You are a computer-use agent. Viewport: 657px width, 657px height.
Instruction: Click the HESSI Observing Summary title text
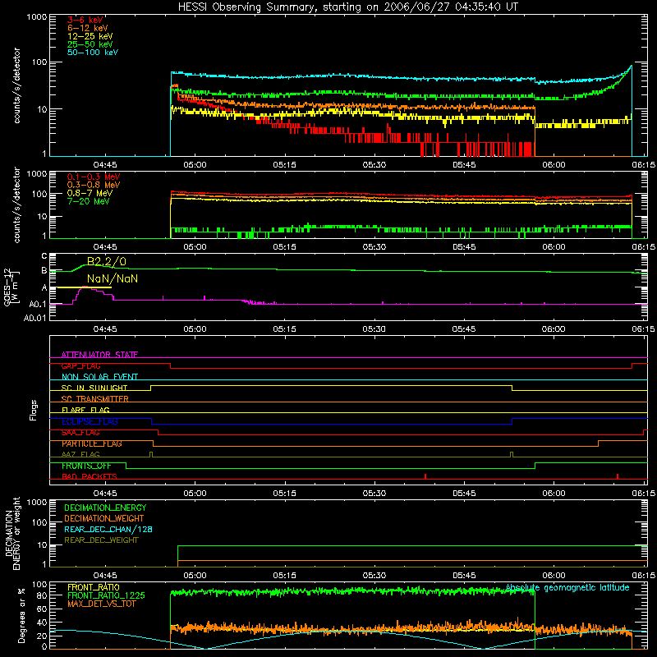347,7
